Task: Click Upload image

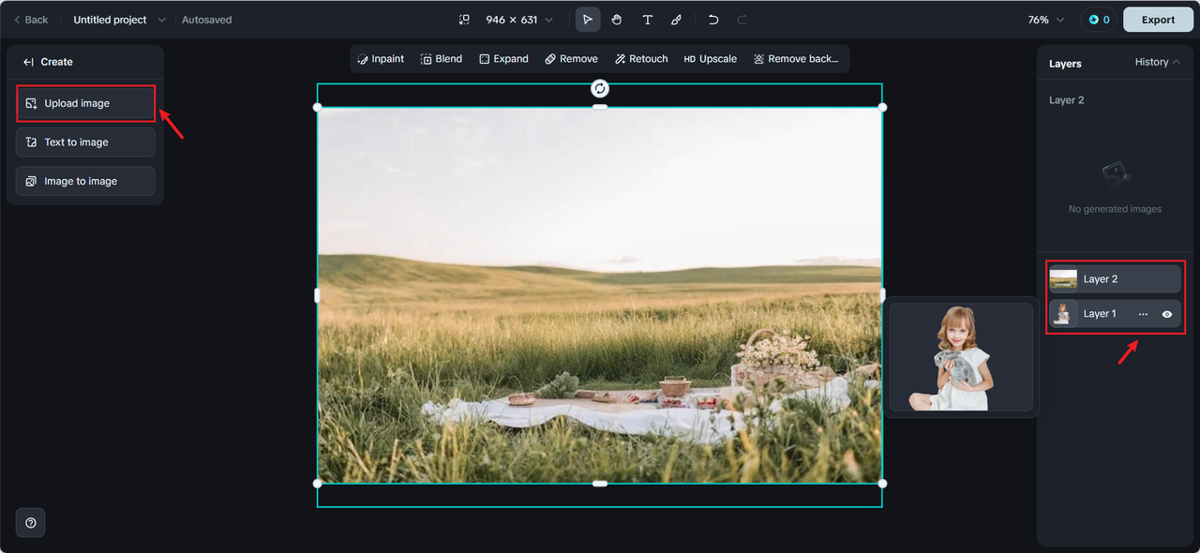Action: 85,103
